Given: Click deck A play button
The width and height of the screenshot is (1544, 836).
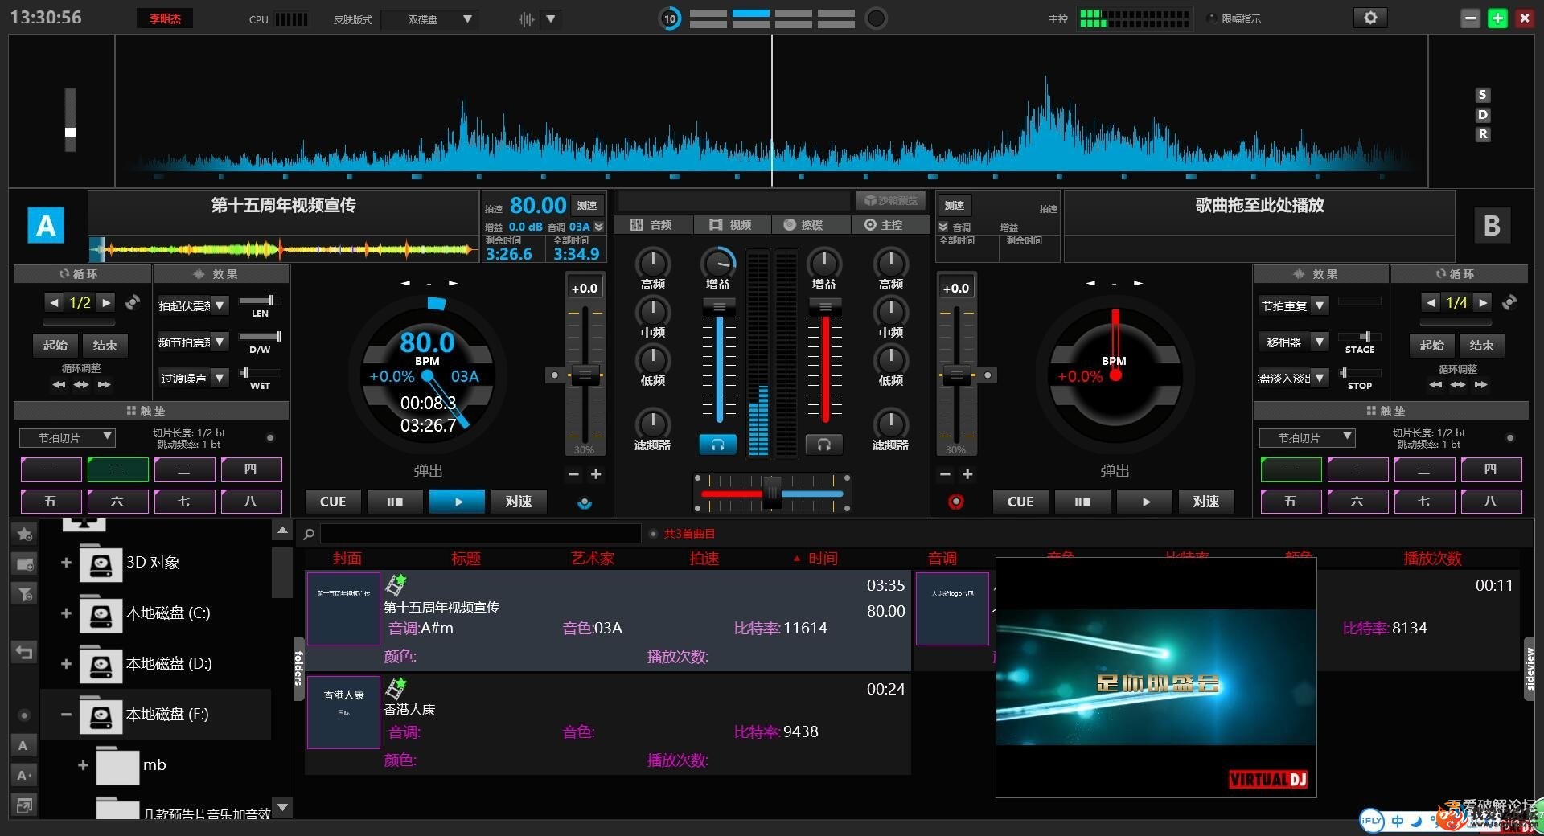Looking at the screenshot, I should 457,502.
